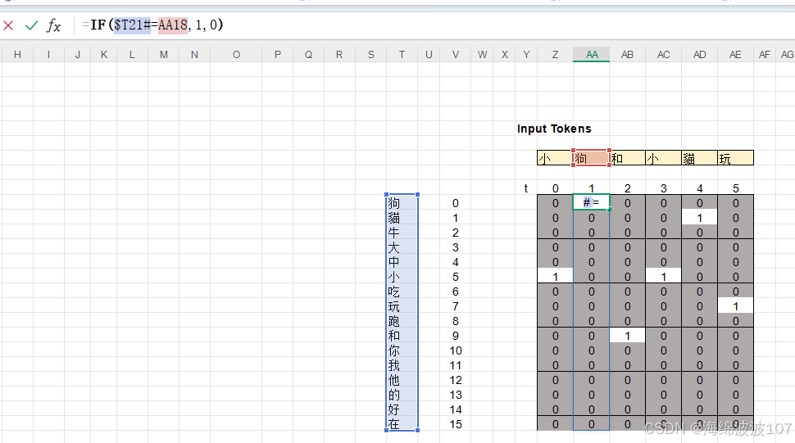Image resolution: width=795 pixels, height=443 pixels.
Task: Select vocabulary cell '中'
Action: pos(402,262)
